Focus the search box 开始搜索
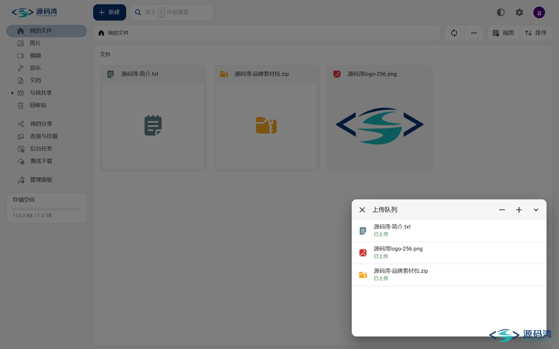The width and height of the screenshot is (559, 349). 172,12
